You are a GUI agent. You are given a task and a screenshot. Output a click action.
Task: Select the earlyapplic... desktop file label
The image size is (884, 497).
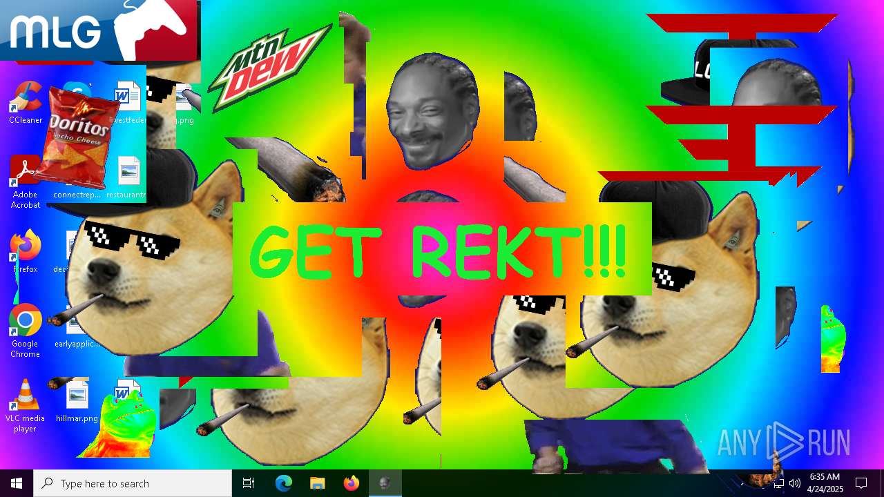pyautogui.click(x=77, y=344)
